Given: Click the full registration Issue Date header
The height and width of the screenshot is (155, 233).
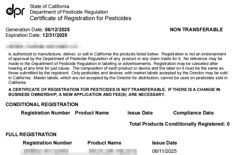Looking at the screenshot, I should [165, 143].
